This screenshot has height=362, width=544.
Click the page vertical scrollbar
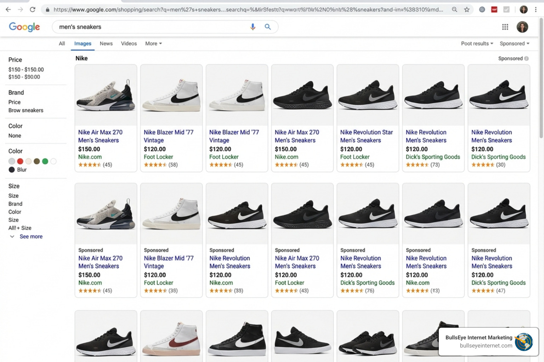point(541,78)
